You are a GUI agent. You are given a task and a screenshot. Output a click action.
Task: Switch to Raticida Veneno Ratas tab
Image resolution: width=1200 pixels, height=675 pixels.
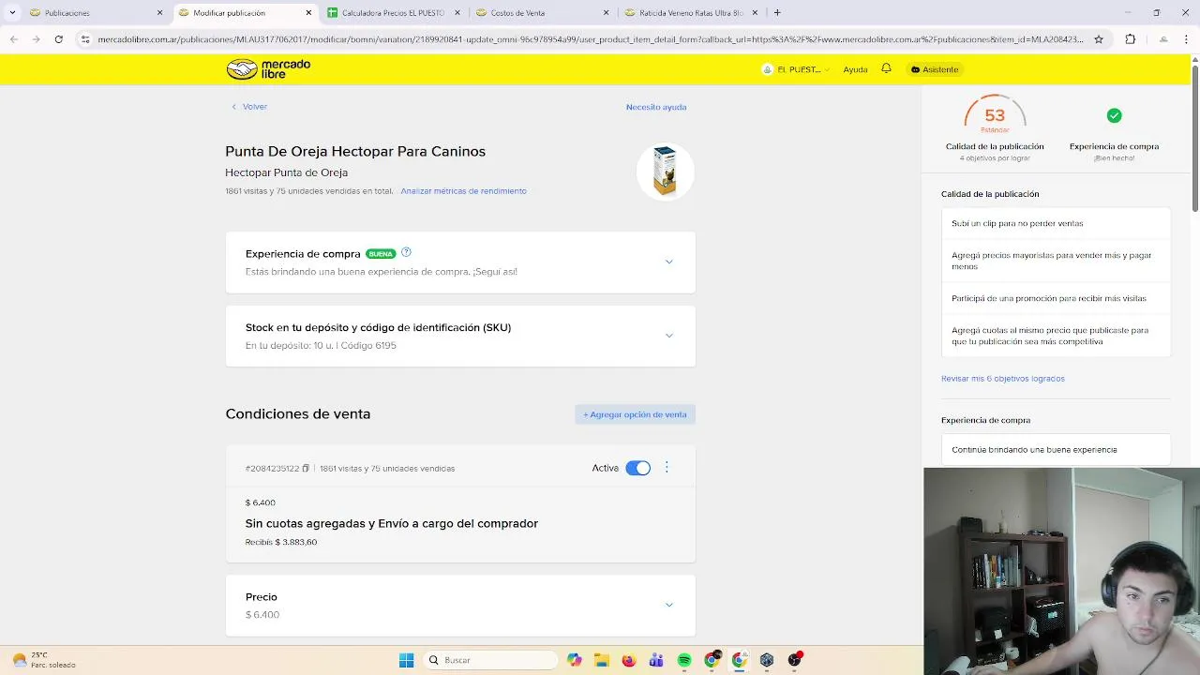coord(689,13)
